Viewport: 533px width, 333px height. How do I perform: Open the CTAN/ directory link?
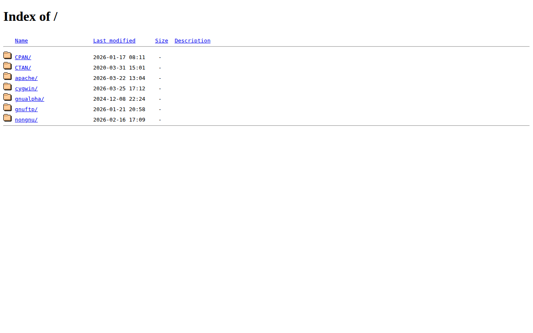click(23, 68)
